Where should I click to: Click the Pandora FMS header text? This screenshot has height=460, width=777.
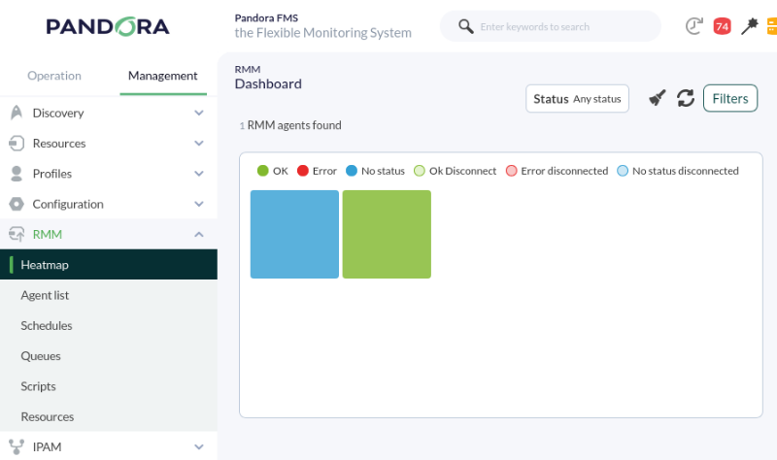coord(266,17)
